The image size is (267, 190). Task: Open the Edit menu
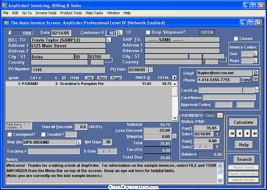[15, 13]
